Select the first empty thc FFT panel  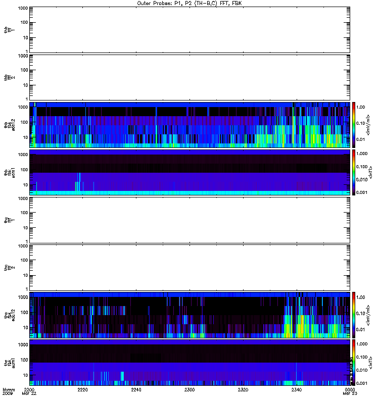189,220
